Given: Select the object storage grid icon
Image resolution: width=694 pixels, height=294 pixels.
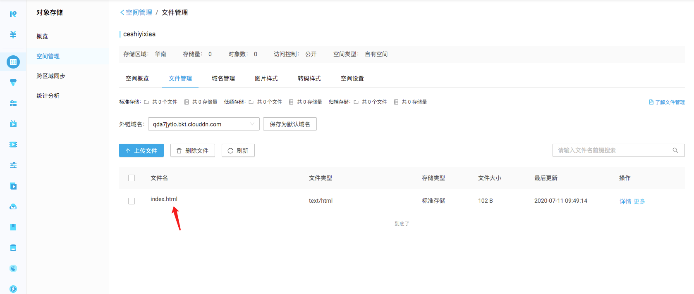Looking at the screenshot, I should [13, 62].
